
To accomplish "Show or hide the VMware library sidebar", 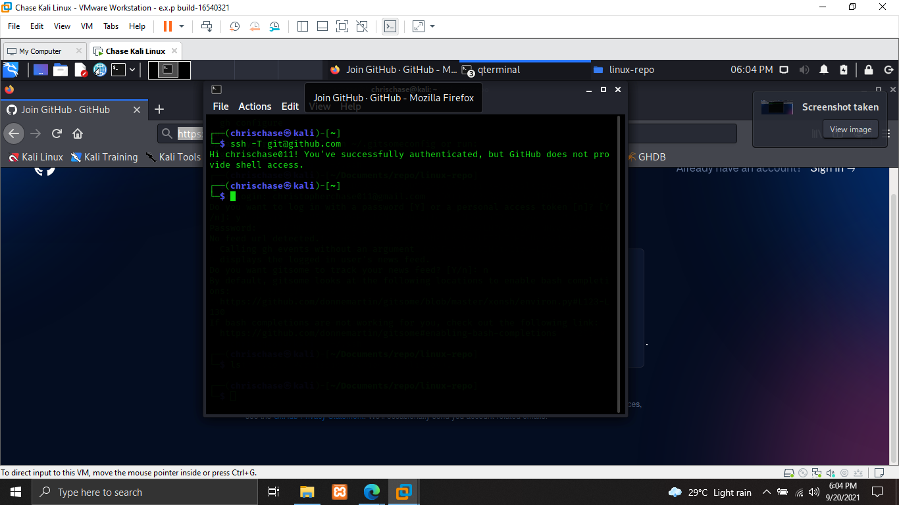I will pos(303,26).
